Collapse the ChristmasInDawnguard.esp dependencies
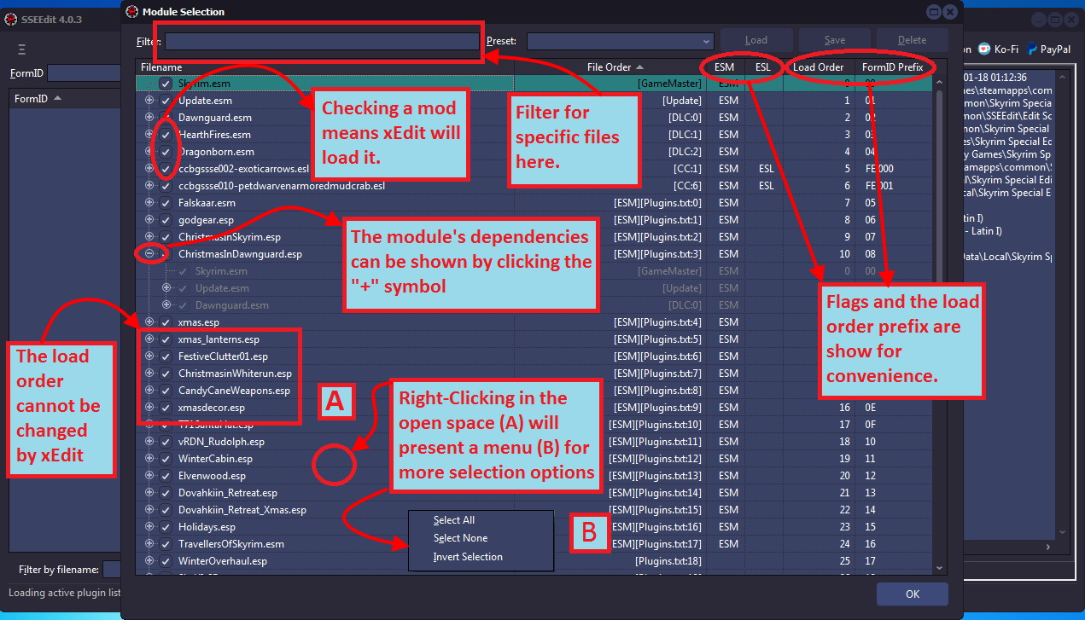 pyautogui.click(x=149, y=254)
